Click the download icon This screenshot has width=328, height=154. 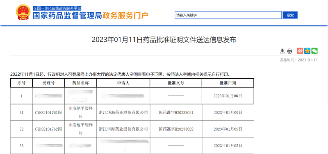coord(282,51)
